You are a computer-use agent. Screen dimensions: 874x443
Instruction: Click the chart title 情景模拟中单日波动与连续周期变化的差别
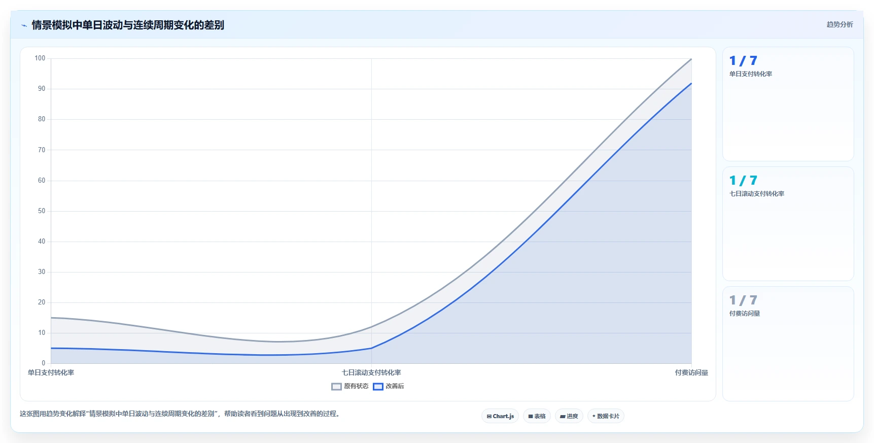pos(128,25)
